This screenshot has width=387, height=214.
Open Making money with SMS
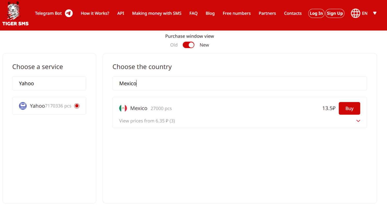(x=157, y=13)
